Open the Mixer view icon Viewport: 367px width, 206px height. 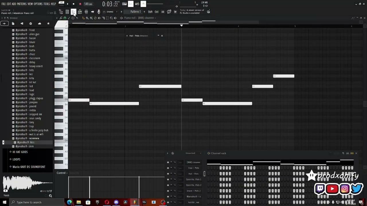click(86, 12)
